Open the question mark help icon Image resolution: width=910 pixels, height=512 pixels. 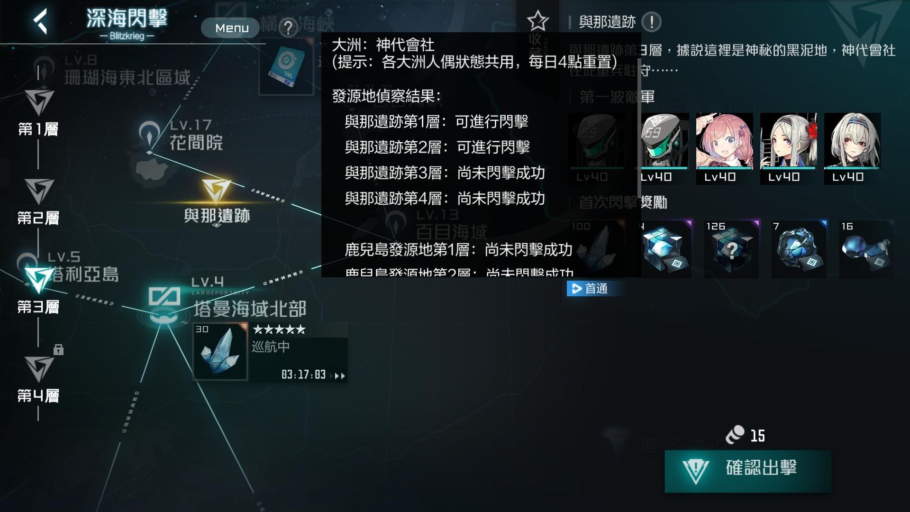[x=287, y=28]
